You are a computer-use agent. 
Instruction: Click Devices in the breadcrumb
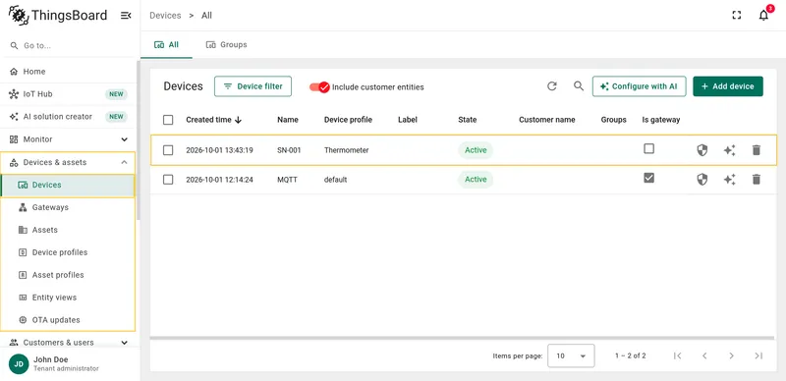(165, 16)
